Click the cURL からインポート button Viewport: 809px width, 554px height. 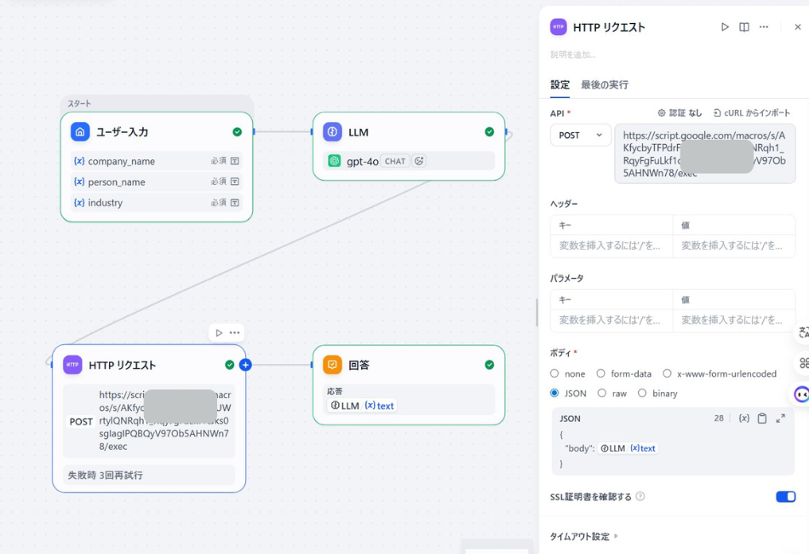coord(752,113)
